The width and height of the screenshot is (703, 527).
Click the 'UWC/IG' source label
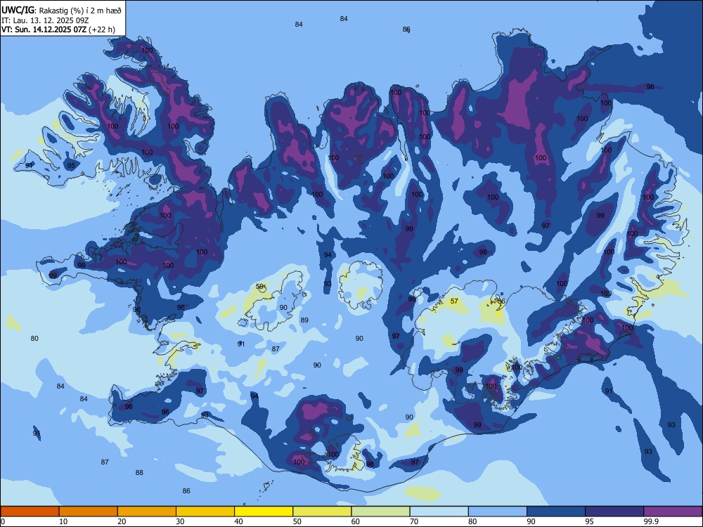coord(18,11)
